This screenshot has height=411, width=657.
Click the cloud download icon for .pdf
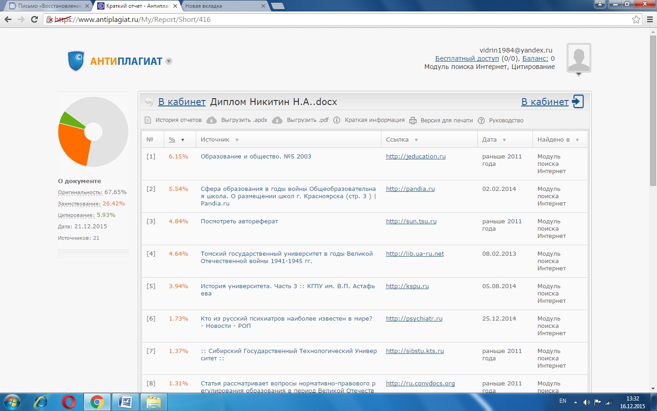[277, 121]
